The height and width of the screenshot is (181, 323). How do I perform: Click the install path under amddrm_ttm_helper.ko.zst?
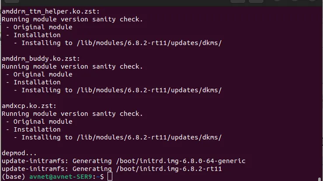coord(148,43)
